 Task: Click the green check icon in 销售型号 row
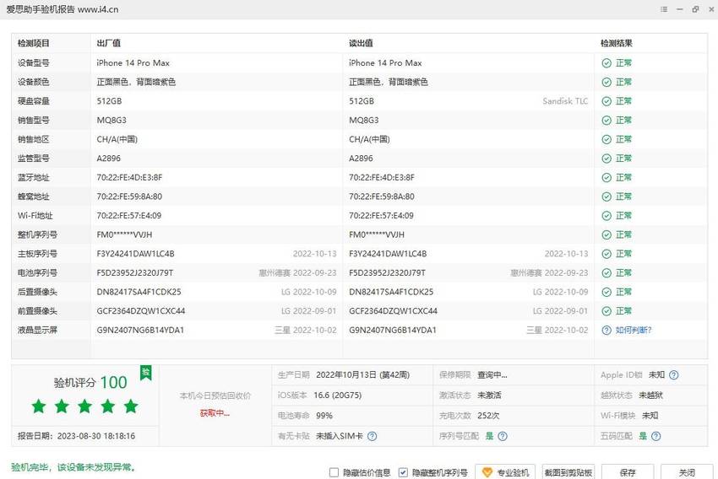(606, 121)
